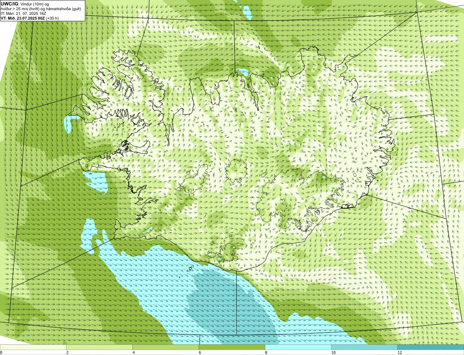
Task: Pick the 6–8 m/s dark green legend swatch
Action: coord(232,347)
